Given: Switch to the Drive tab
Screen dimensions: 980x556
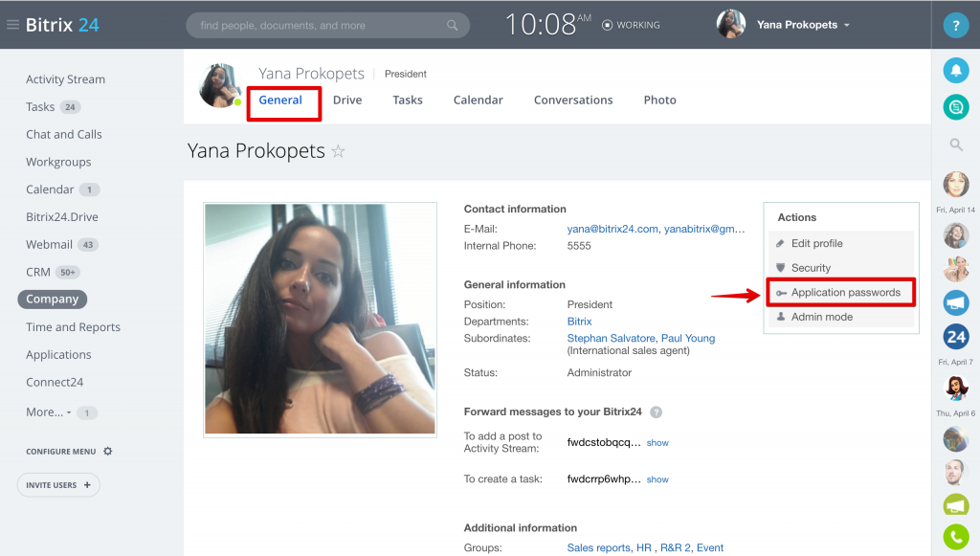Looking at the screenshot, I should click(x=347, y=100).
